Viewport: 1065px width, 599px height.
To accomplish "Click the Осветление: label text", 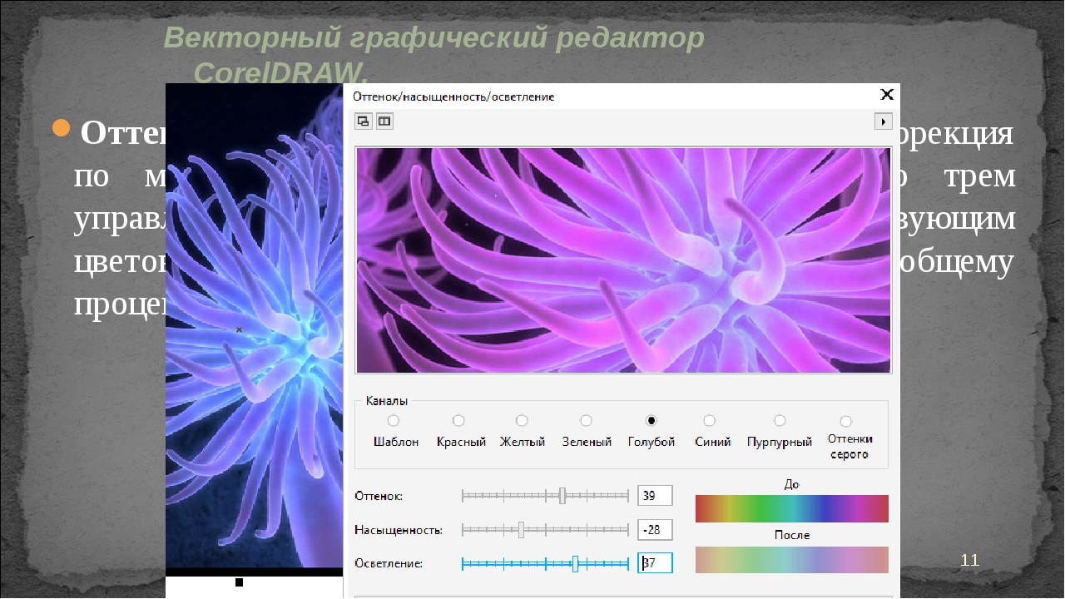I will point(389,563).
